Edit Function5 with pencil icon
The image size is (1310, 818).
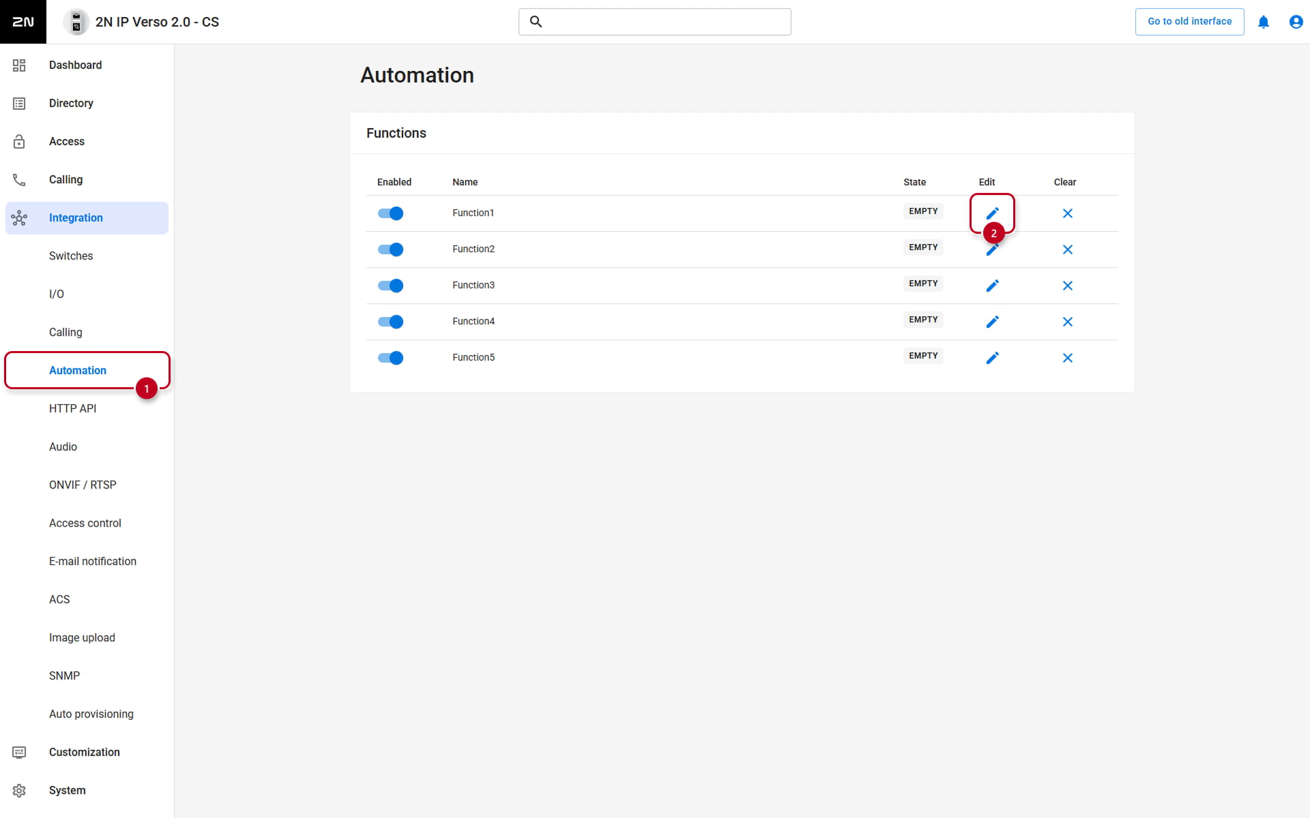coord(993,358)
